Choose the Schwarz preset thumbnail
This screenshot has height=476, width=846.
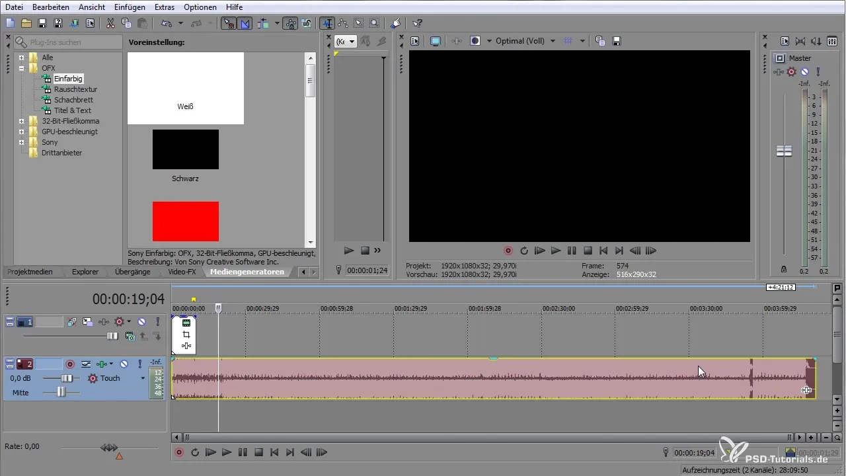186,149
